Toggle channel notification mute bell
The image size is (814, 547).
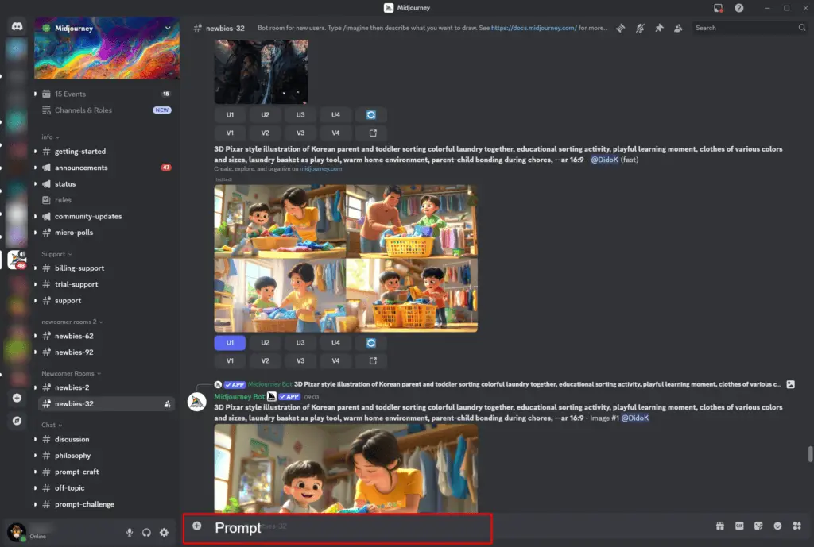click(x=640, y=28)
